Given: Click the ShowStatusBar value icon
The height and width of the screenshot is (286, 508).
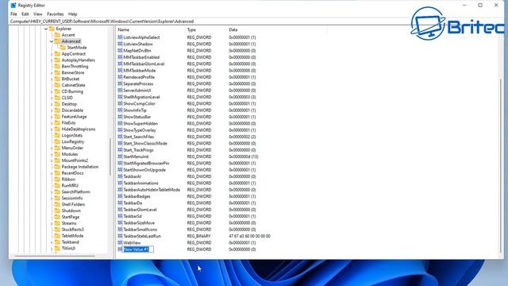Looking at the screenshot, I should [x=120, y=117].
